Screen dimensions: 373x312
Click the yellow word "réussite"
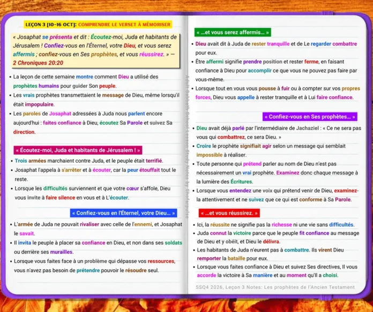coord(220,225)
